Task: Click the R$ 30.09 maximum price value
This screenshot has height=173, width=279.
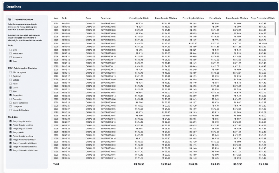Action: pyautogui.click(x=166, y=148)
